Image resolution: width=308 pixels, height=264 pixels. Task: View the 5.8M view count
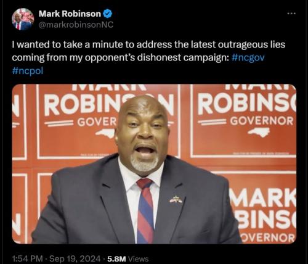click(x=116, y=259)
